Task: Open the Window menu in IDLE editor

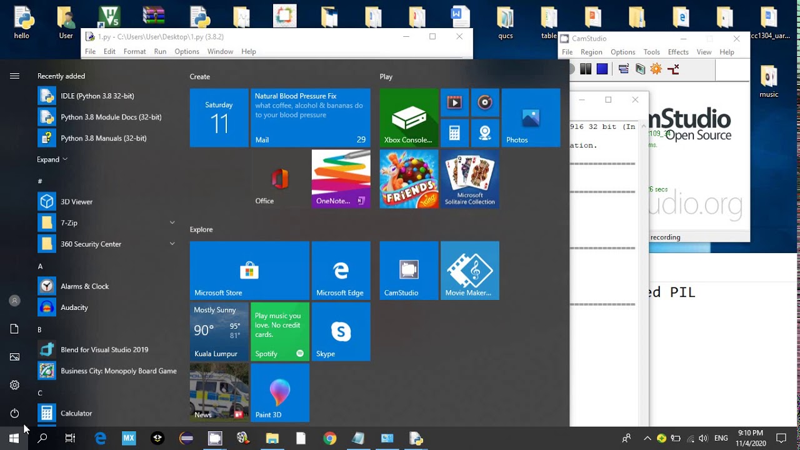Action: pyautogui.click(x=220, y=51)
